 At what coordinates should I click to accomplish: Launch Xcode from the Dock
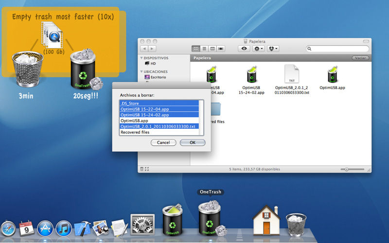coord(83,228)
